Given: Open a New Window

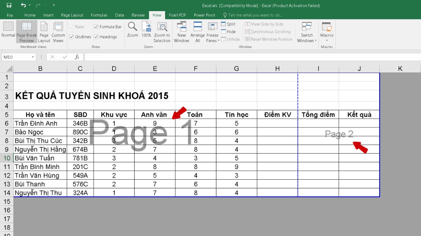Looking at the screenshot, I should [x=181, y=31].
